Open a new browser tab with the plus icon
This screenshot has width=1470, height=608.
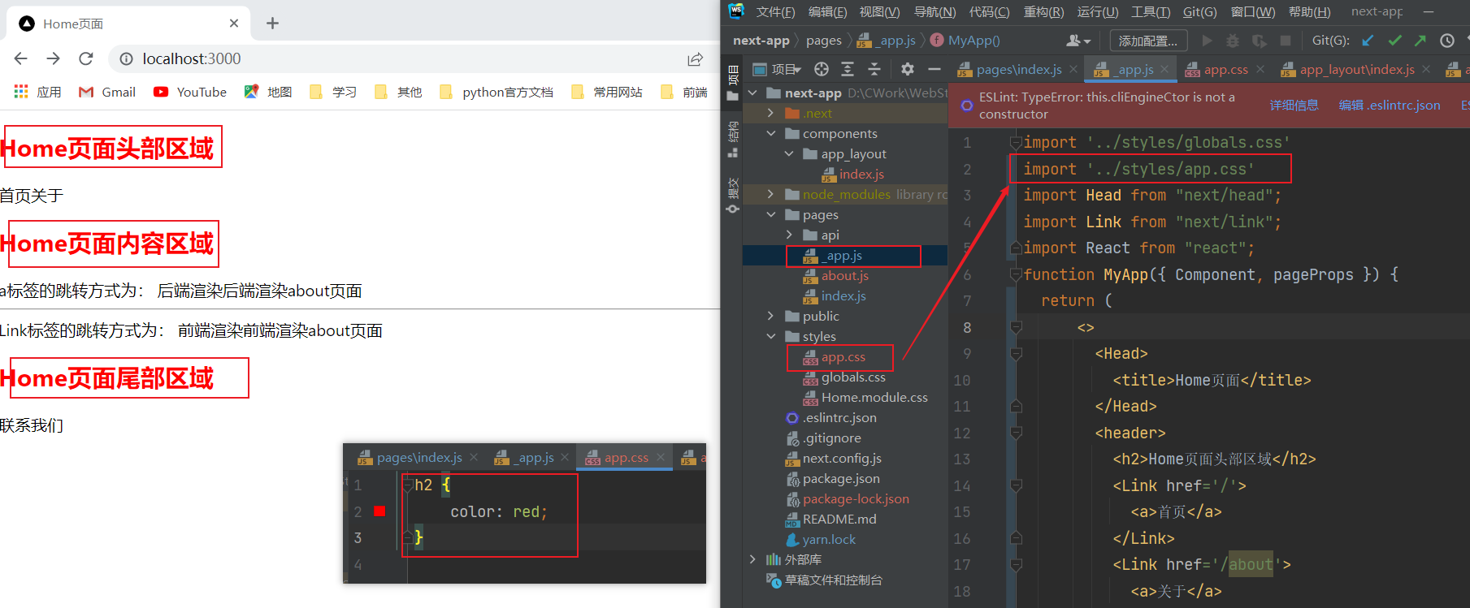[273, 24]
